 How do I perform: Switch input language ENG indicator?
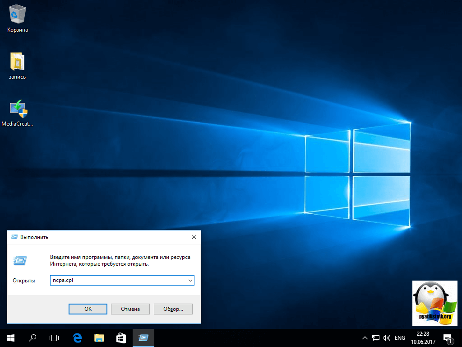pos(400,338)
